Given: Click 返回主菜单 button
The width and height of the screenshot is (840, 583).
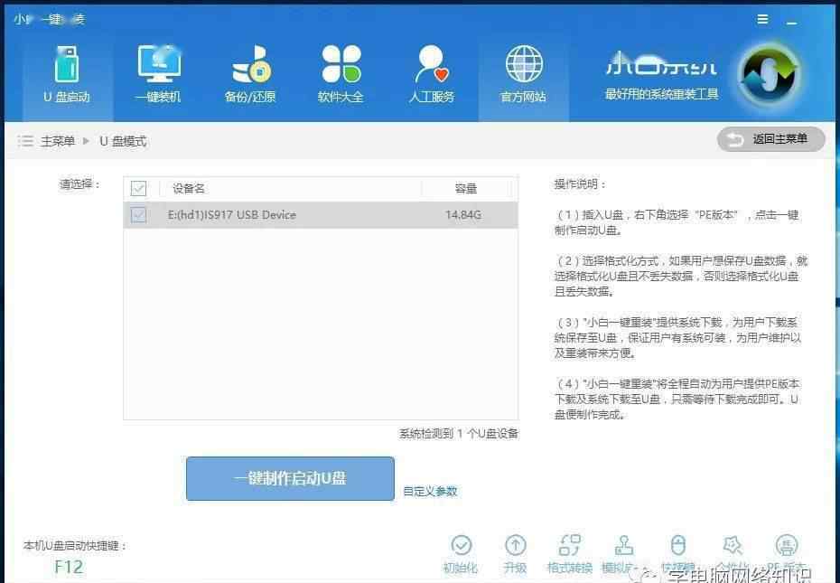Looking at the screenshot, I should [x=770, y=139].
